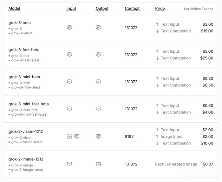Click the up arrow beside grok-3-mini-beta Text Input
The height and width of the screenshot is (182, 222).
click(157, 78)
